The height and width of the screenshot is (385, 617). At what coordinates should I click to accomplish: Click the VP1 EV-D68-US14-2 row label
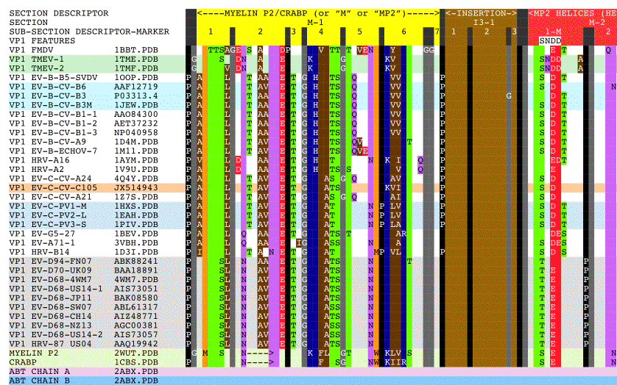56,334
